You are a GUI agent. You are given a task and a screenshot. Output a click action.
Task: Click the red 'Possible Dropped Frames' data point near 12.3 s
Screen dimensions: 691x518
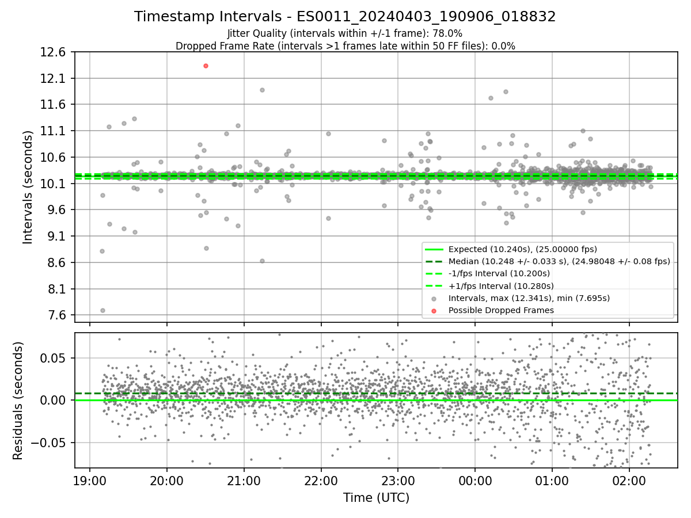click(x=206, y=66)
